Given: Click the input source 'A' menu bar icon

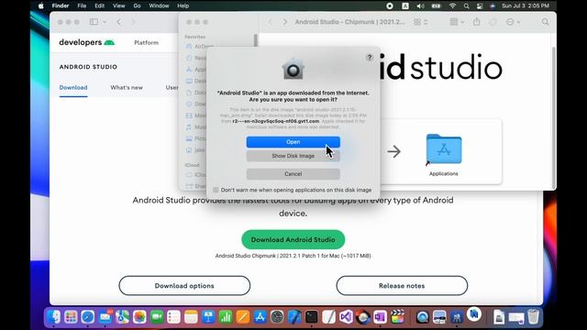Looking at the screenshot, I should tap(405, 5).
